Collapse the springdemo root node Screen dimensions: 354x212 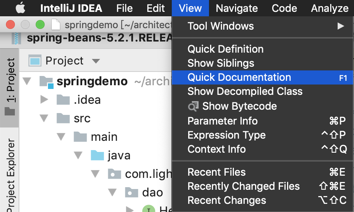pos(27,81)
